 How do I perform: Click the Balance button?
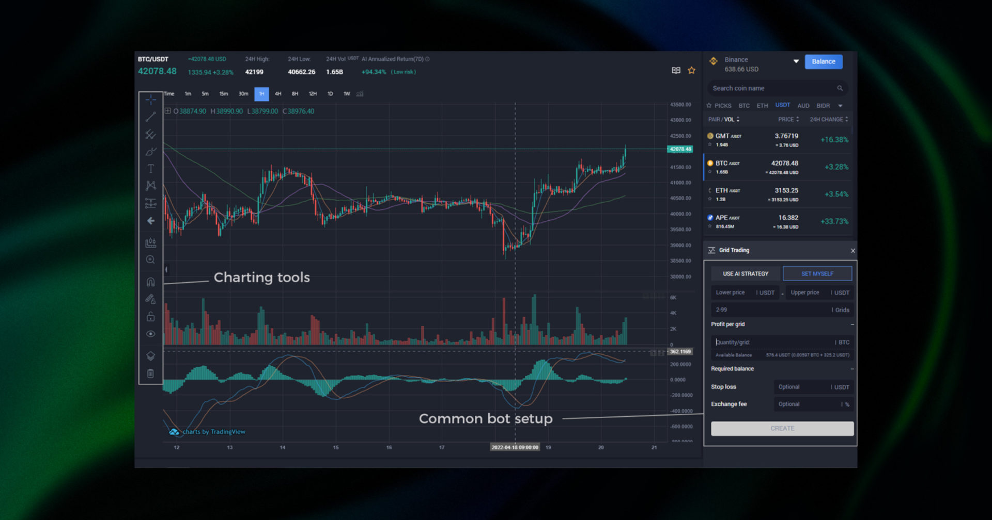[x=823, y=61]
